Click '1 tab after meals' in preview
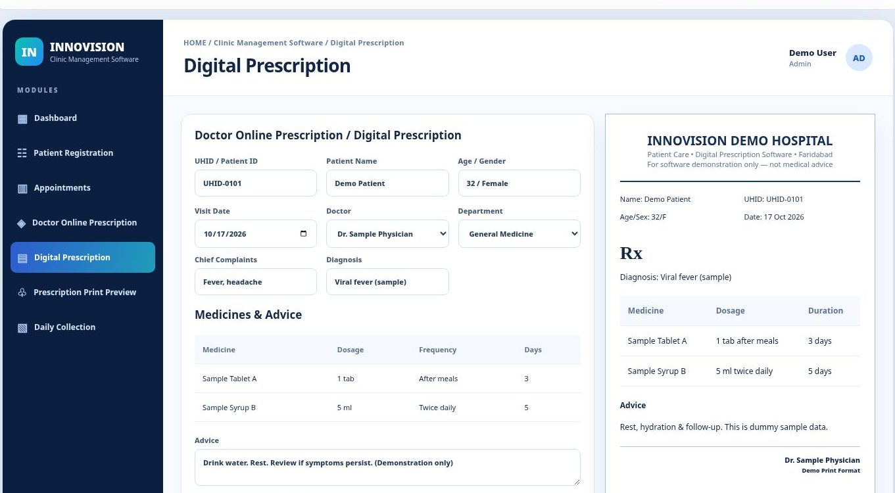Image resolution: width=895 pixels, height=493 pixels. 747,341
